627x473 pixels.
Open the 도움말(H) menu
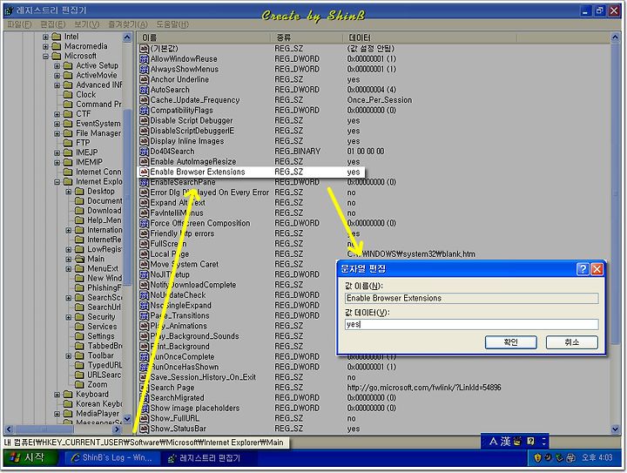[172, 24]
